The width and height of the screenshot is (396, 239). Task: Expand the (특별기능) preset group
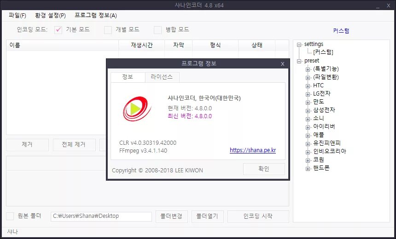(x=308, y=69)
